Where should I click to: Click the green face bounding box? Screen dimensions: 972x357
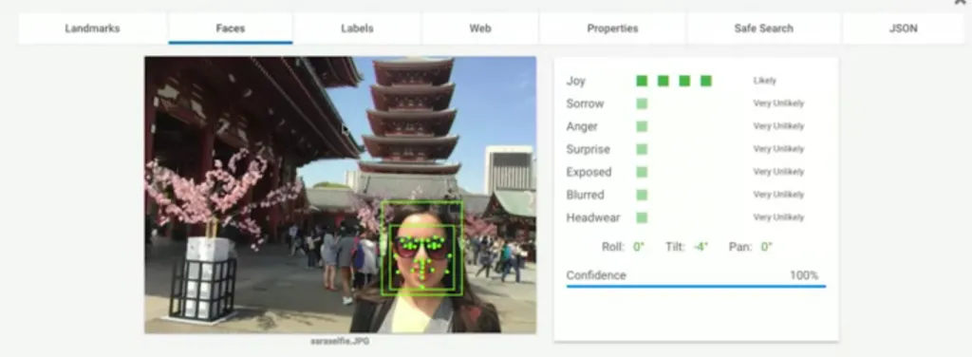(x=421, y=248)
